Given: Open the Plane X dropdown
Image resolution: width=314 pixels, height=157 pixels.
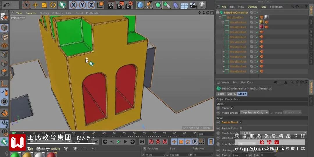Looking at the screenshot, I should tap(292, 113).
